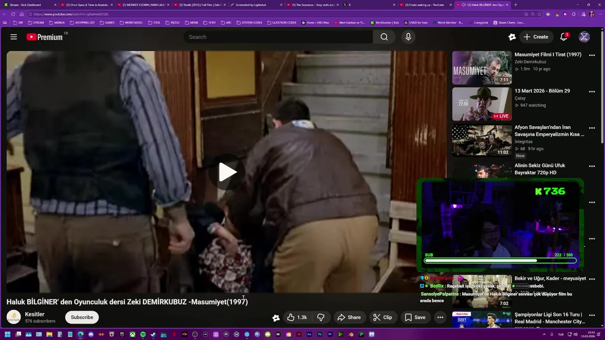
Task: Reload the page with refresh icon
Action: (x=13, y=14)
